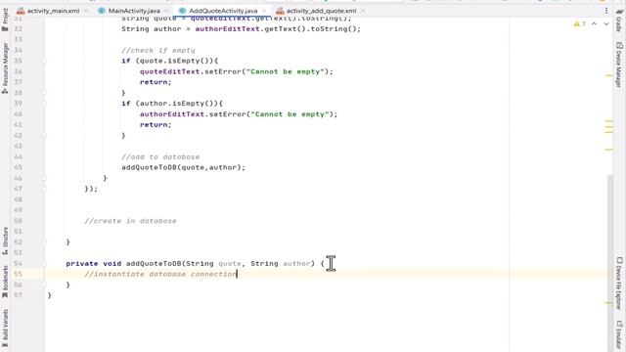Click authorEditText.setError on line 40
Image resolution: width=626 pixels, height=352 pixels.
[193, 114]
